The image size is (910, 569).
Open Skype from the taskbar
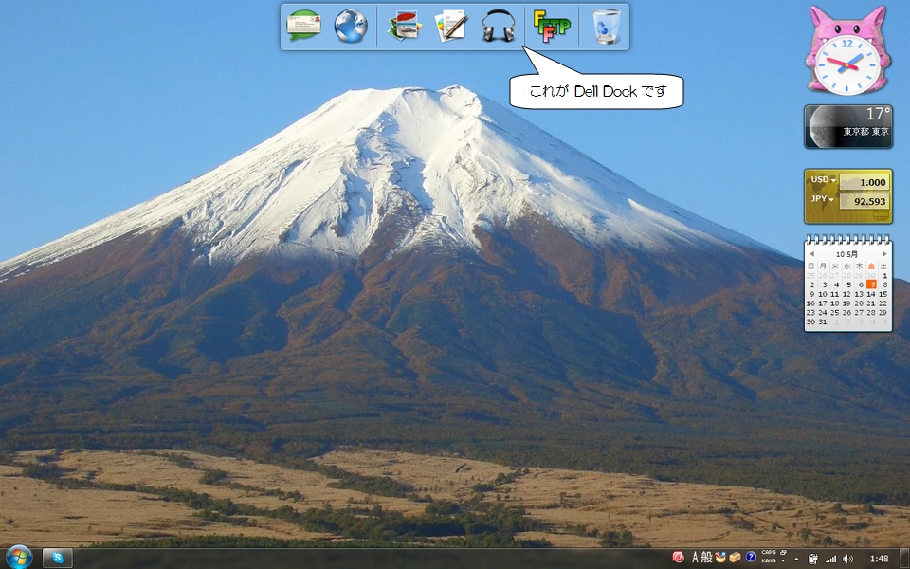coord(58,558)
